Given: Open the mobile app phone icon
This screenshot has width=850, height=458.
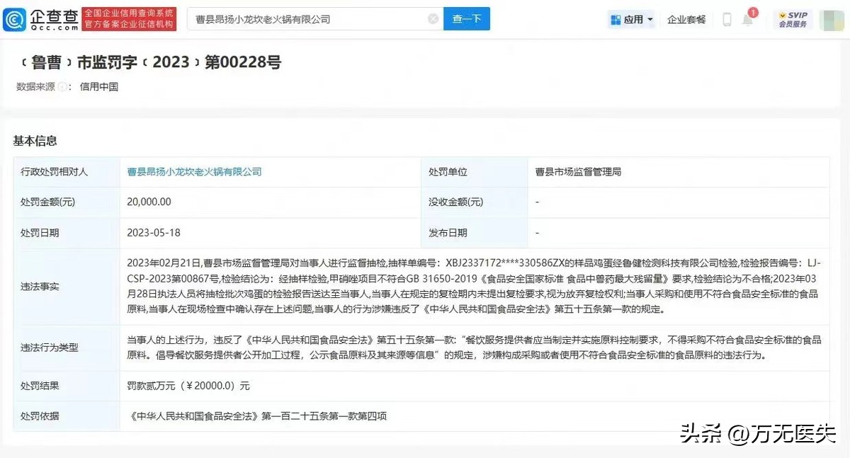Looking at the screenshot, I should 727,19.
